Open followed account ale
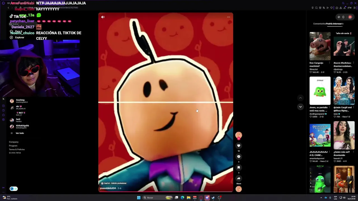Screen dimensions: 358x201 (x=18, y=107)
